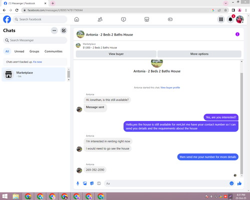
Task: Click 'then send me your number' message
Action: [208, 157]
